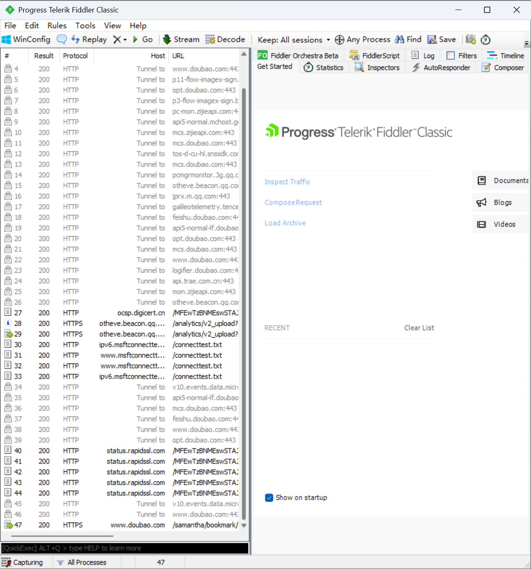Switch to the Inspectors tab
This screenshot has height=569, width=531.
(377, 67)
